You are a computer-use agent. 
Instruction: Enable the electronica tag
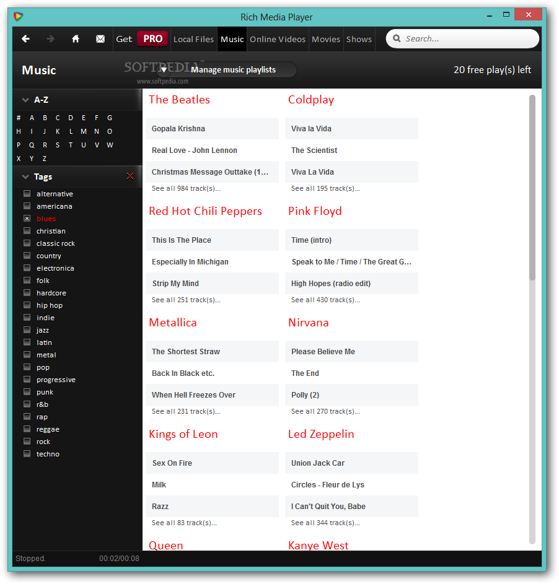[x=27, y=268]
